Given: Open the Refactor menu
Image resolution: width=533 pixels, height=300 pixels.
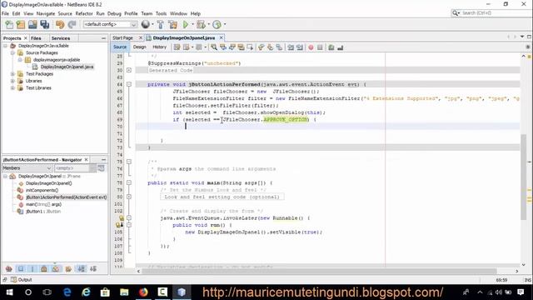Looking at the screenshot, I should [x=84, y=13].
